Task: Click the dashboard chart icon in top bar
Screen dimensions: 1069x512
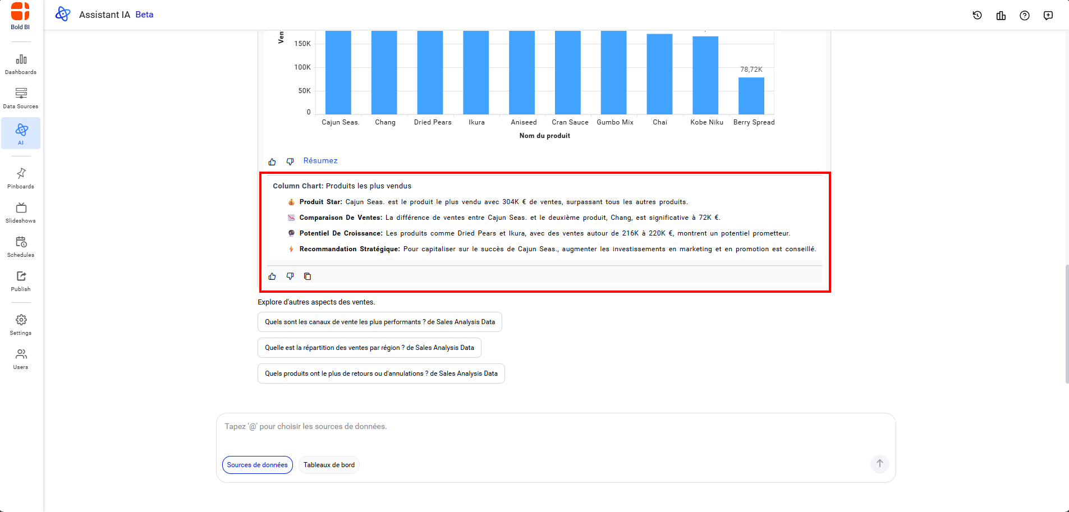Action: tap(1001, 15)
